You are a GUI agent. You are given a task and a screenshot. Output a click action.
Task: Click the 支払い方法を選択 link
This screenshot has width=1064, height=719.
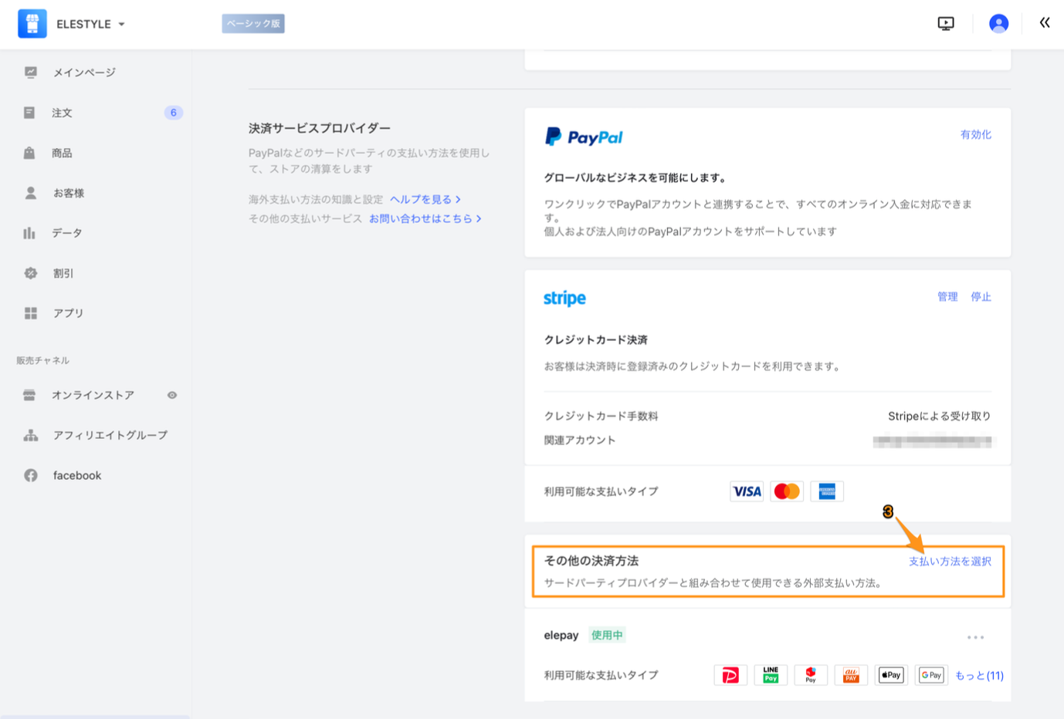(950, 561)
